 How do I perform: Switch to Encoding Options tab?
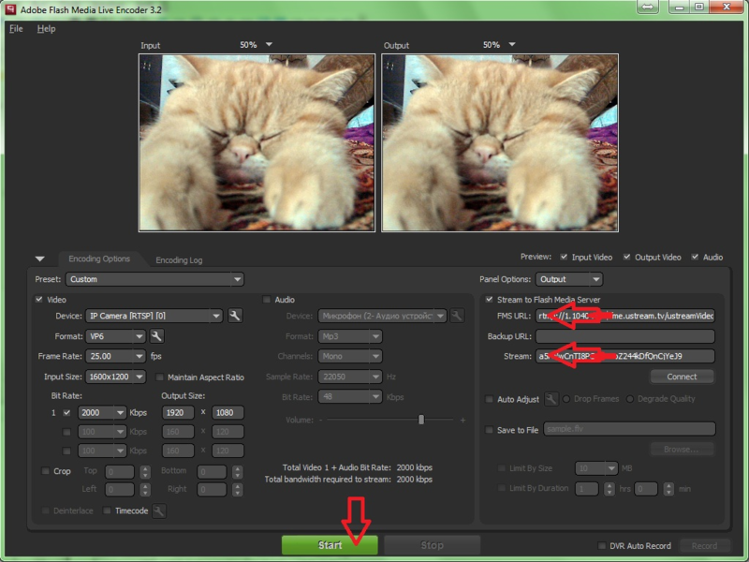[99, 259]
